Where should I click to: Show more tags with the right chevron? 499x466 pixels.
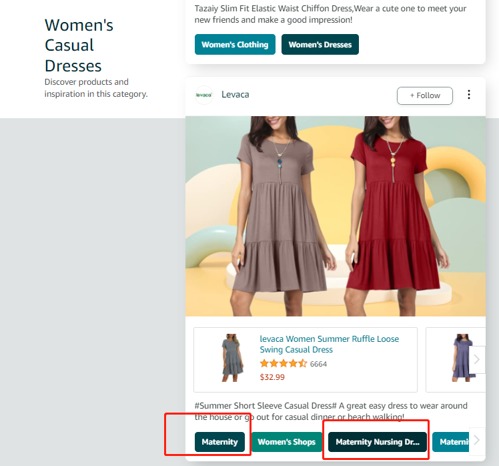click(477, 441)
